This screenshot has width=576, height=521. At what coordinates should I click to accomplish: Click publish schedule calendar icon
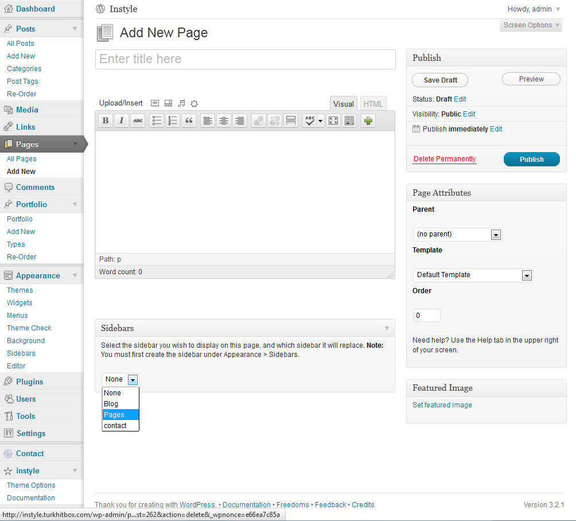click(416, 129)
